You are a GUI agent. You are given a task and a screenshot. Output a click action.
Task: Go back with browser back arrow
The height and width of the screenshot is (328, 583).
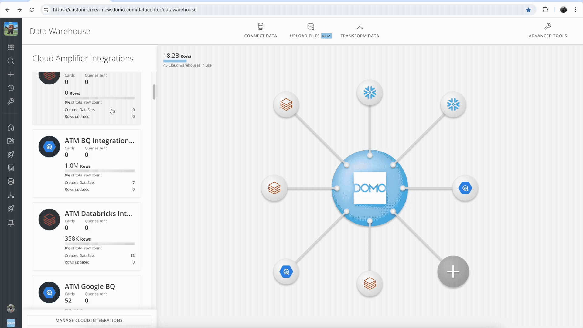8,10
